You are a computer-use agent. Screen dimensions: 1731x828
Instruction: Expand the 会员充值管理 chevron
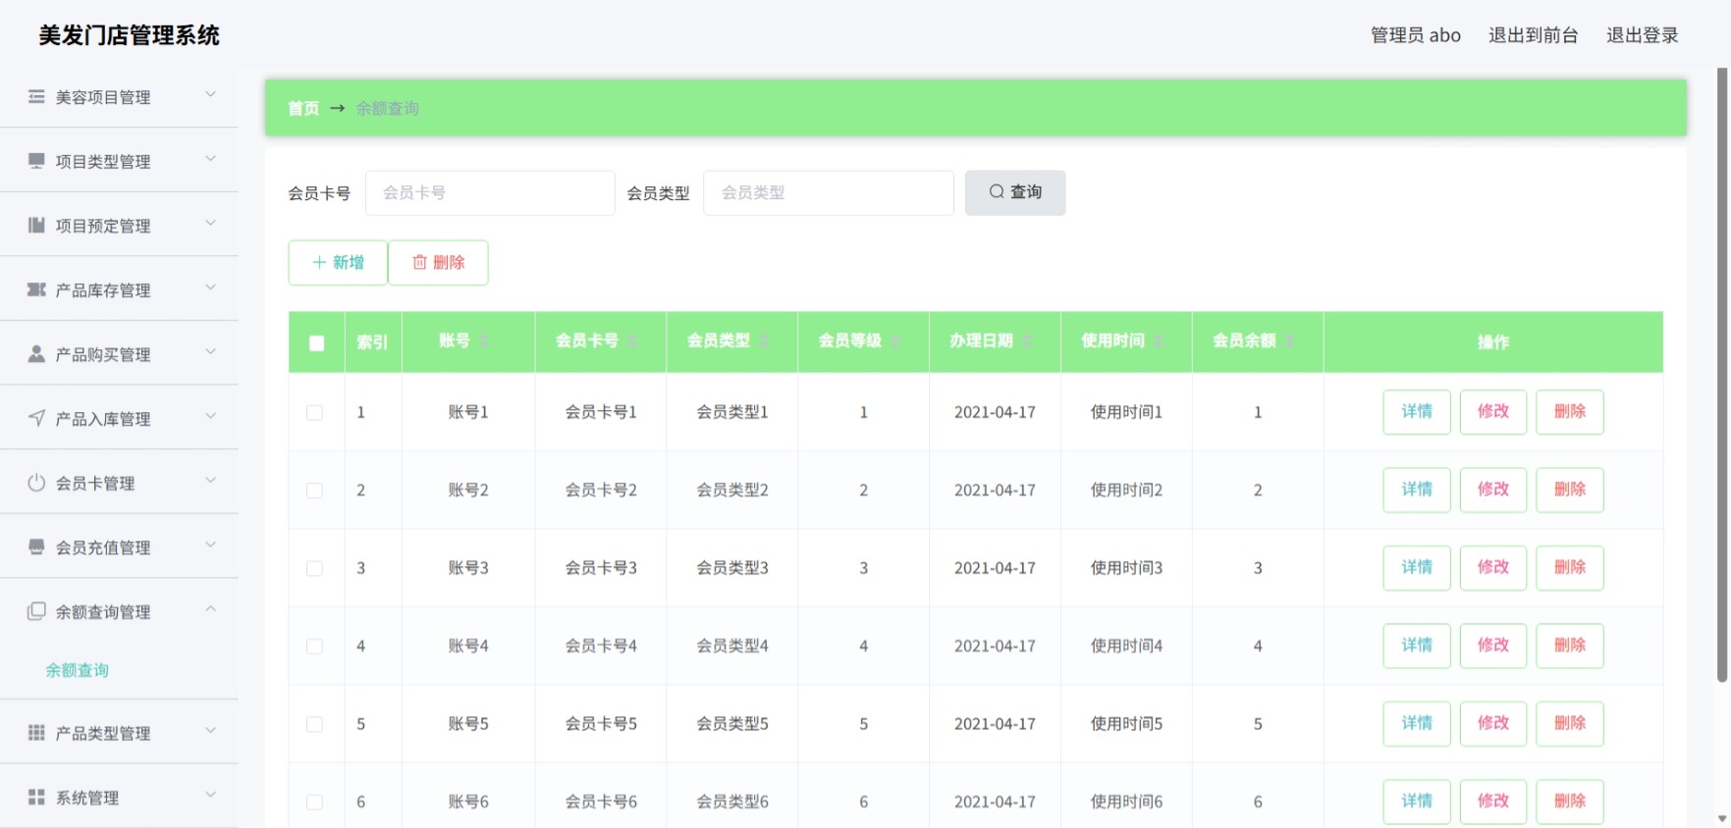pyautogui.click(x=210, y=544)
